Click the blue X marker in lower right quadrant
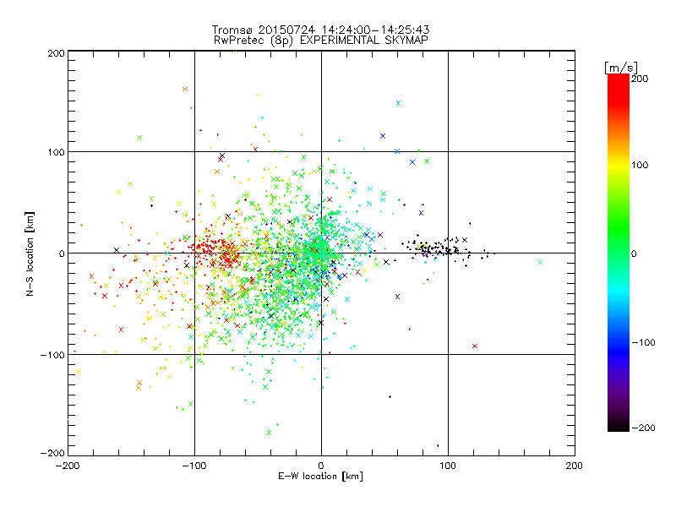676x507 pixels. pos(397,297)
